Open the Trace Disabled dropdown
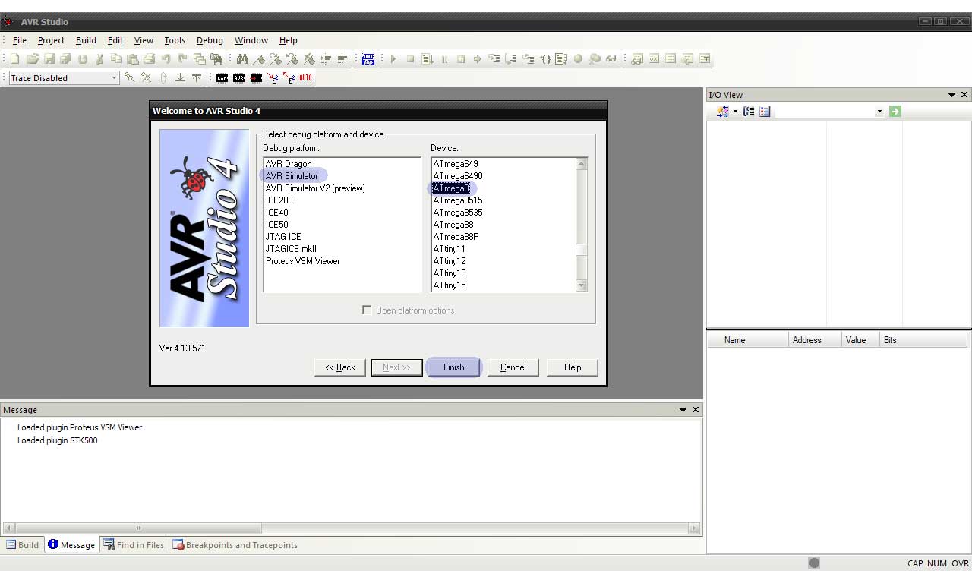The height and width of the screenshot is (583, 972). (114, 78)
